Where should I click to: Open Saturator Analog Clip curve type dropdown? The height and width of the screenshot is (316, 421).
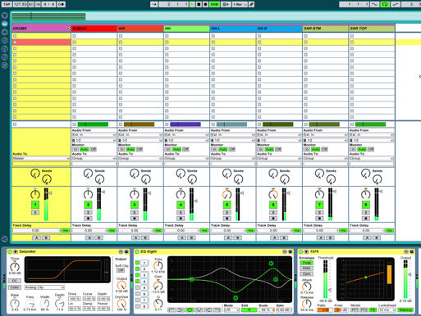click(x=44, y=287)
